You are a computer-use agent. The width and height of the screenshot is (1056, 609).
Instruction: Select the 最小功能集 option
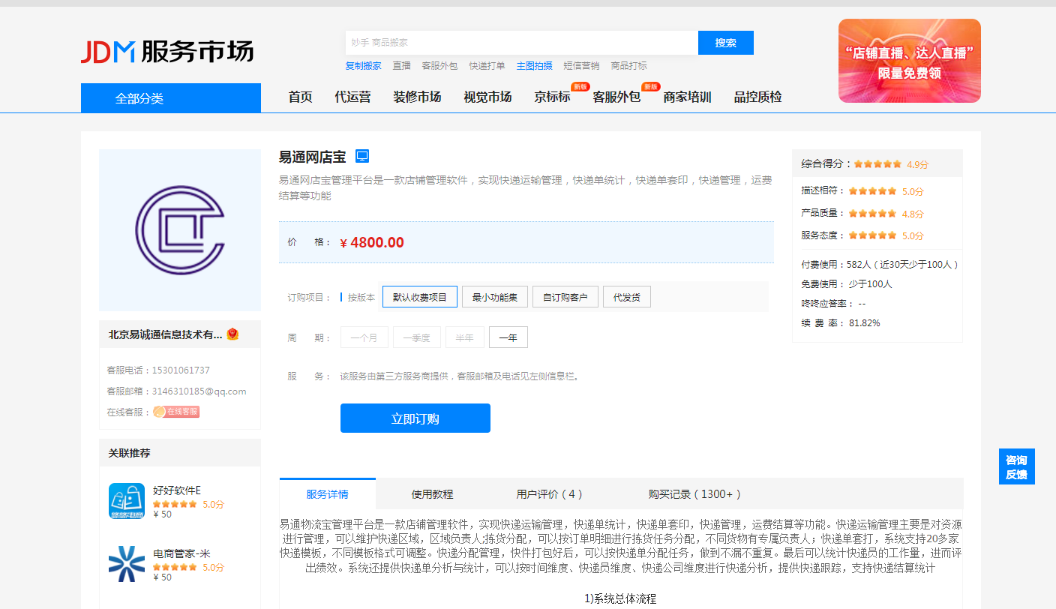click(x=495, y=297)
